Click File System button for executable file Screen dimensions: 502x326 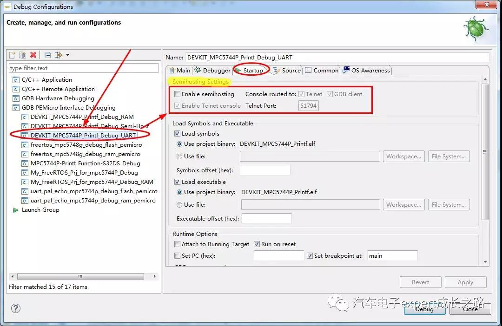[449, 205]
